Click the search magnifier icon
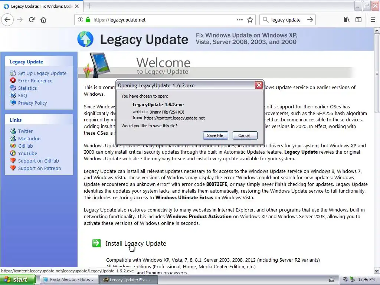Image resolution: width=380 pixels, height=285 pixels. coord(266,20)
